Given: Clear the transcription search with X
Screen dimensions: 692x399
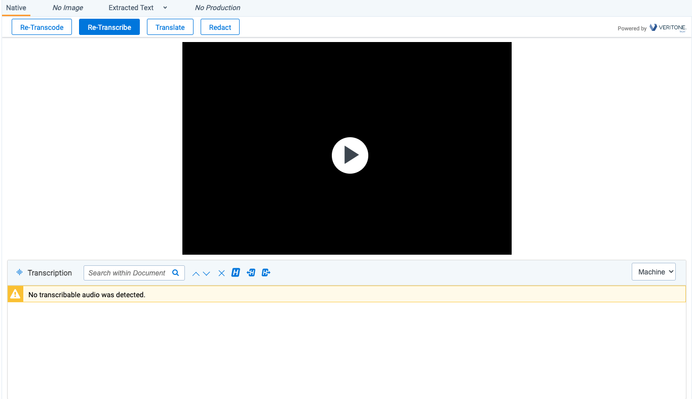Looking at the screenshot, I should (221, 273).
